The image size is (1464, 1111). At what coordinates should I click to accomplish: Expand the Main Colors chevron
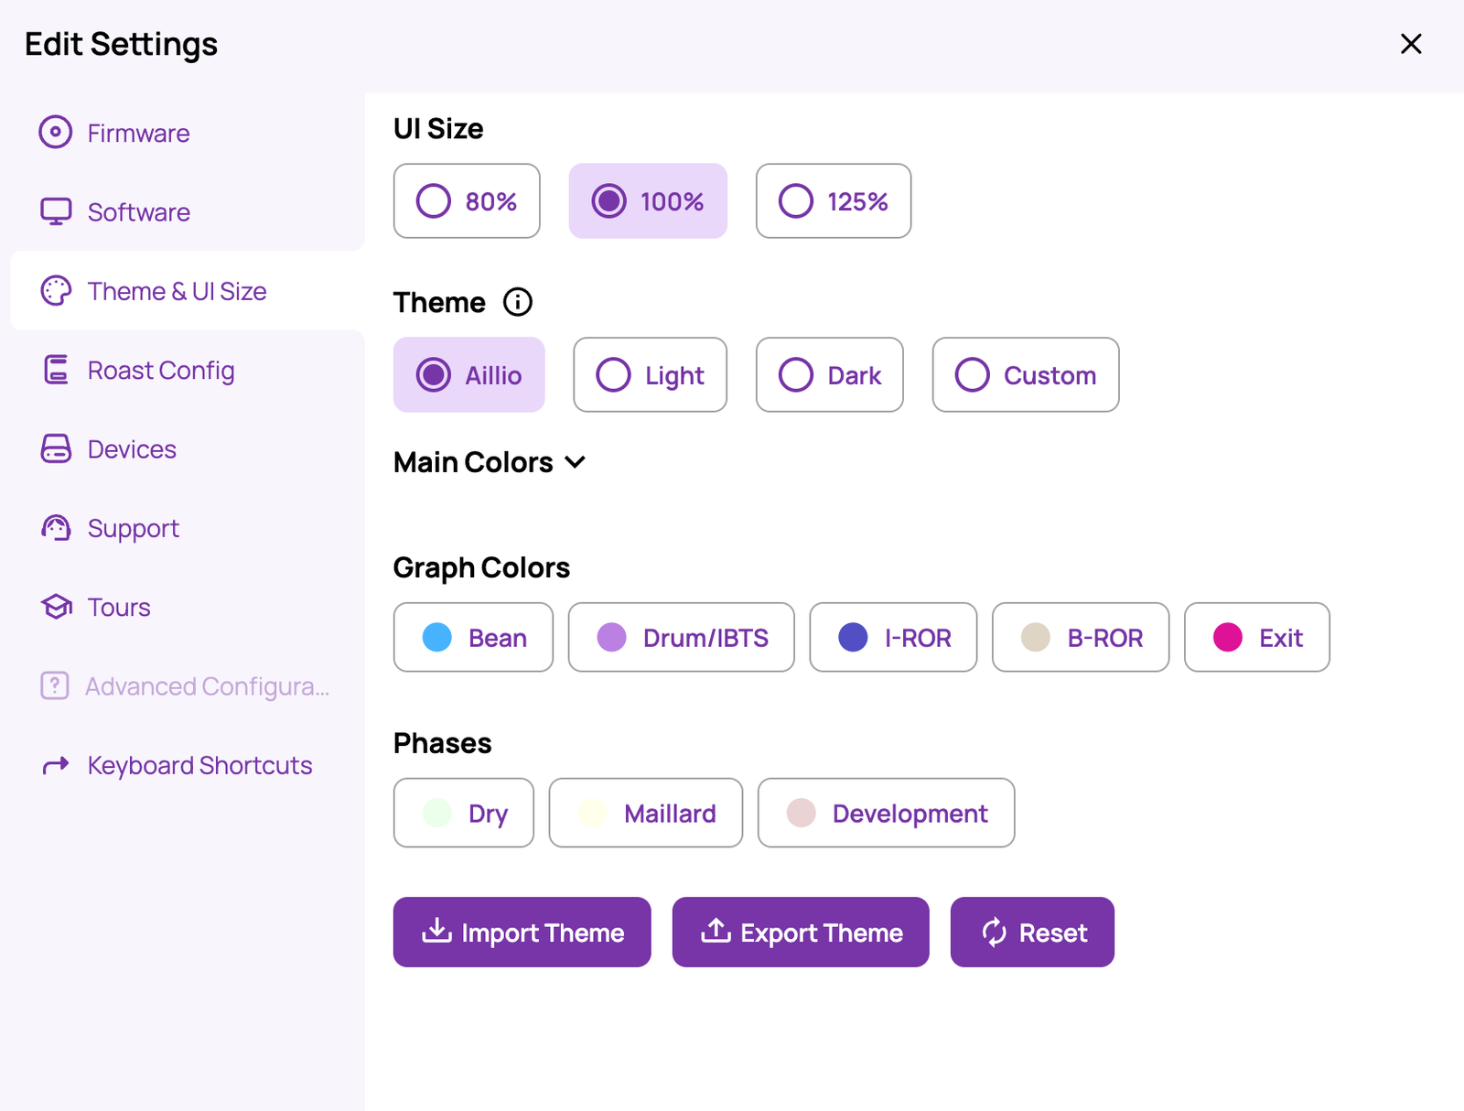pyautogui.click(x=576, y=462)
